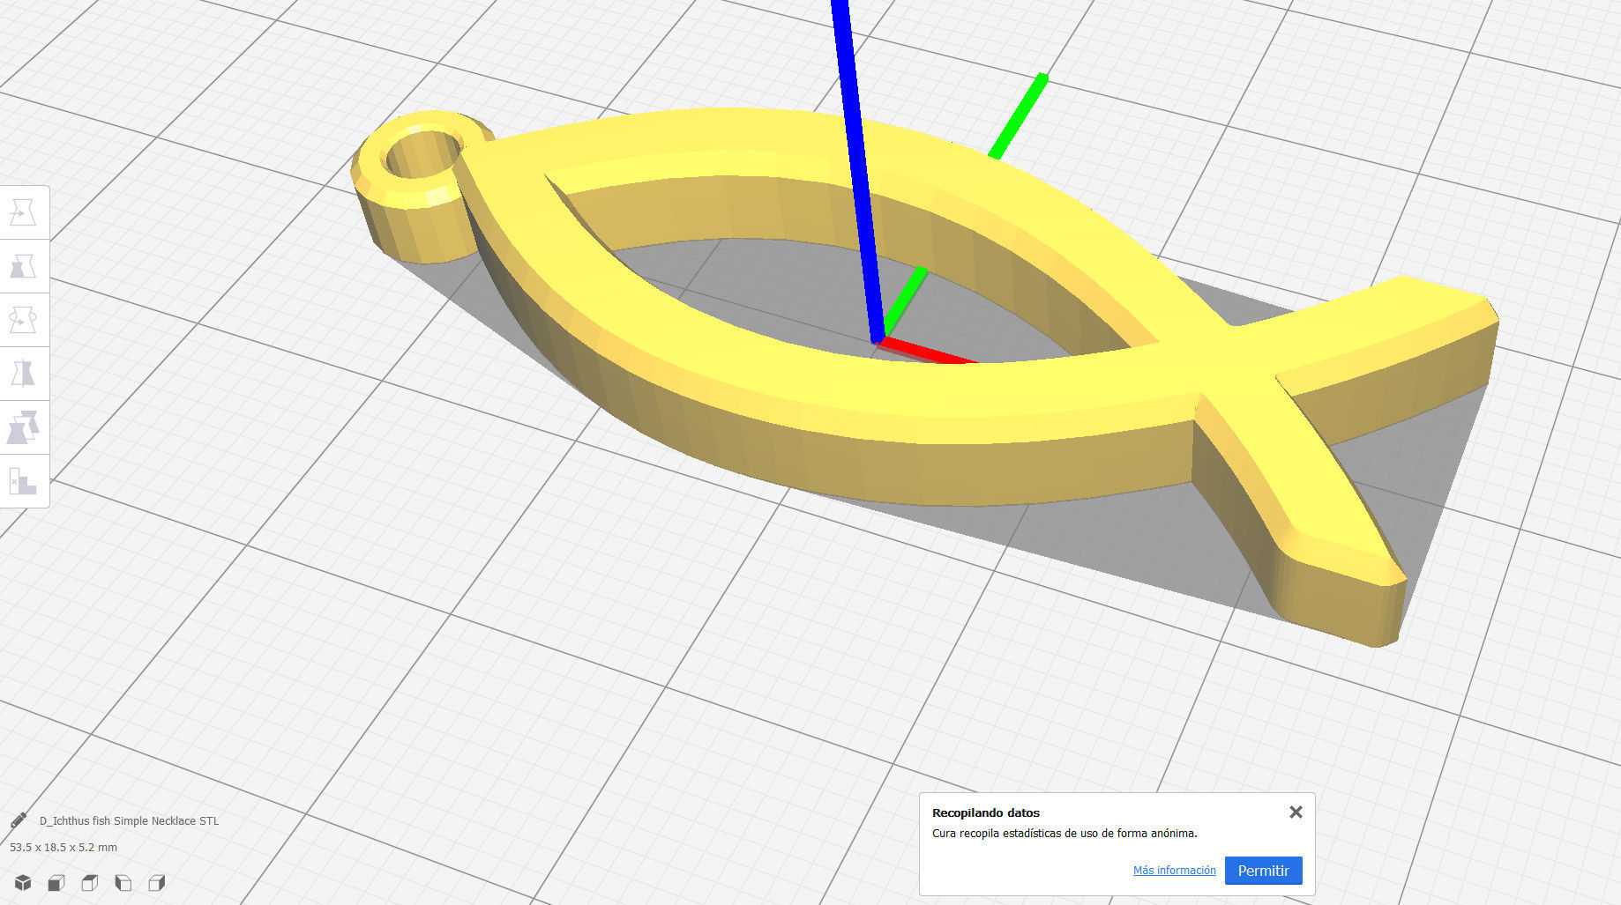Image resolution: width=1621 pixels, height=905 pixels.
Task: Select the Move tool in the left toolbar
Action: click(23, 212)
